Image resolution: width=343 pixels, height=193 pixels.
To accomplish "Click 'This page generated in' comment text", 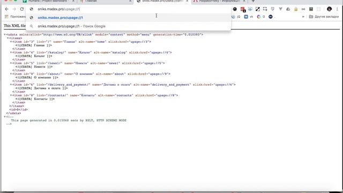I will (x=69, y=120).
